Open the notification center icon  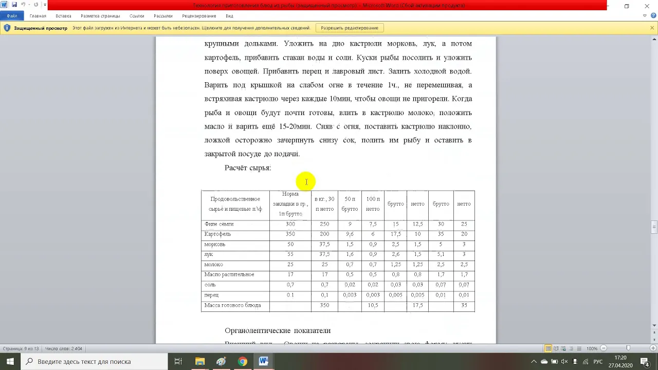click(646, 362)
